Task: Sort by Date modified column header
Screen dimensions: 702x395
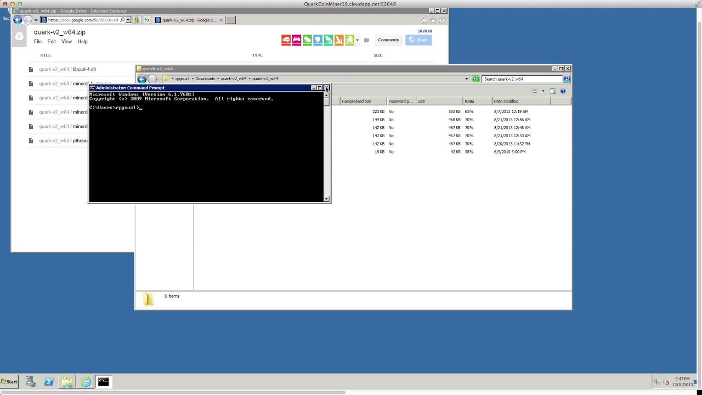Action: [x=521, y=101]
